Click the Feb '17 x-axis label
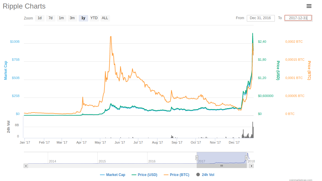The image size is (322, 181). point(44,142)
